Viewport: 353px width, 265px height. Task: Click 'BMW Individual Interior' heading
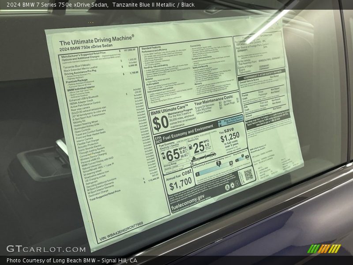(x=81, y=88)
